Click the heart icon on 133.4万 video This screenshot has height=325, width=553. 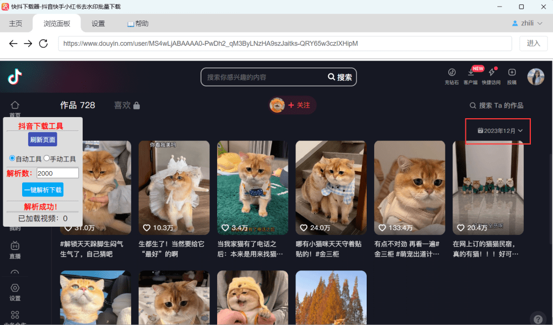tap(382, 228)
